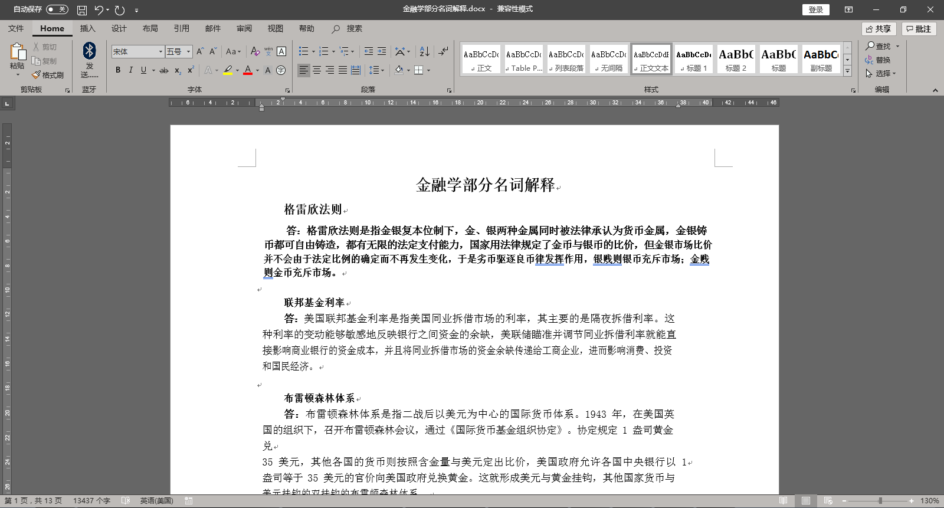The width and height of the screenshot is (944, 508).
Task: Align the paragraph to the right
Action: coord(330,70)
